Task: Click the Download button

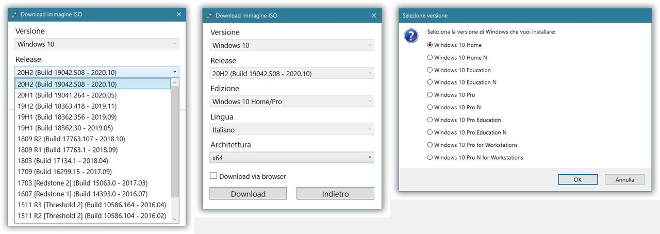Action: pos(248,194)
